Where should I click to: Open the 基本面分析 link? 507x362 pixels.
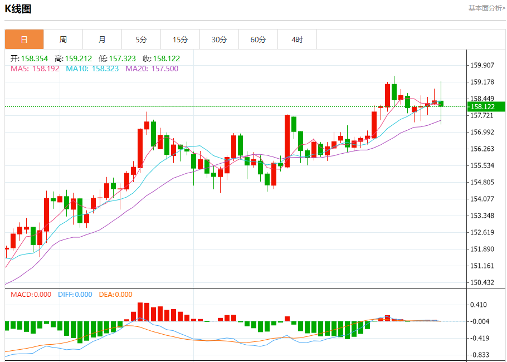(486, 8)
